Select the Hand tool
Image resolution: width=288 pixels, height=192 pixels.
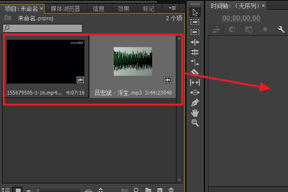click(x=195, y=113)
